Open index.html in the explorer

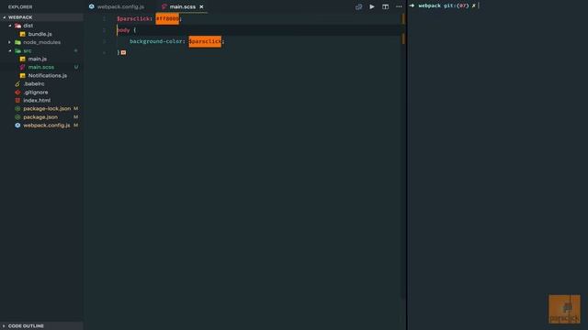[37, 100]
